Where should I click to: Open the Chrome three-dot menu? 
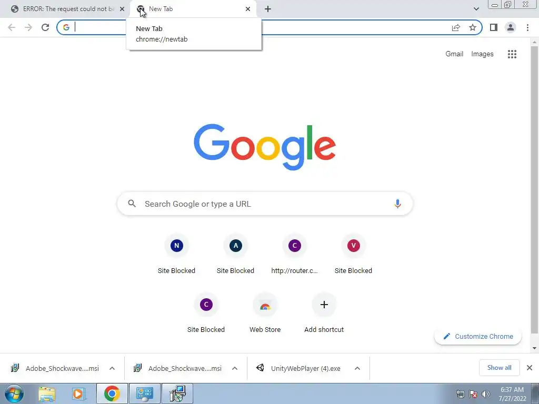click(527, 27)
